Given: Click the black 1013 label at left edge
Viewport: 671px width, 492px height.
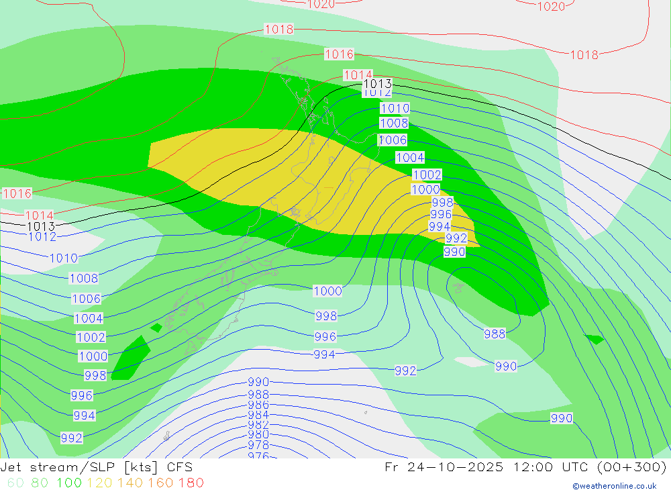Looking at the screenshot, I should click(41, 226).
